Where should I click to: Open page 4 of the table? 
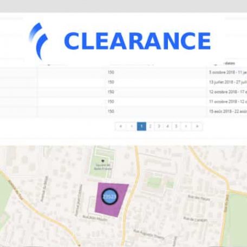pyautogui.click(x=167, y=126)
